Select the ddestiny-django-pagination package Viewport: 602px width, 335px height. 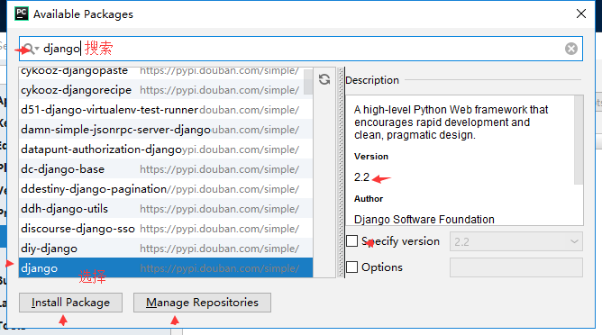coord(166,189)
